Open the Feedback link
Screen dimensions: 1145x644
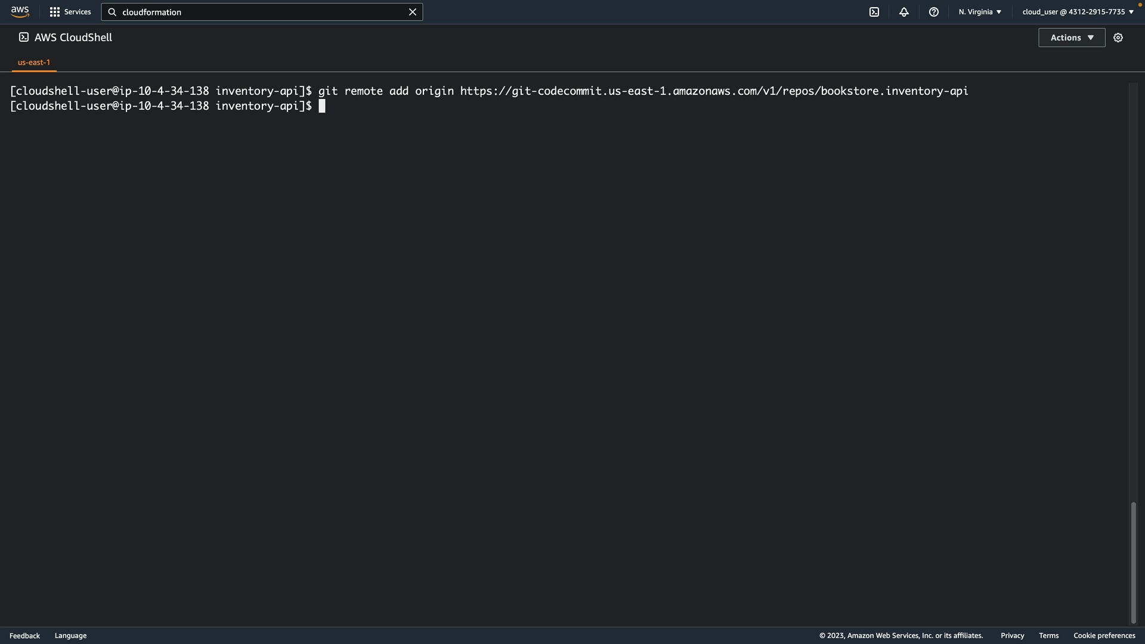pos(24,636)
